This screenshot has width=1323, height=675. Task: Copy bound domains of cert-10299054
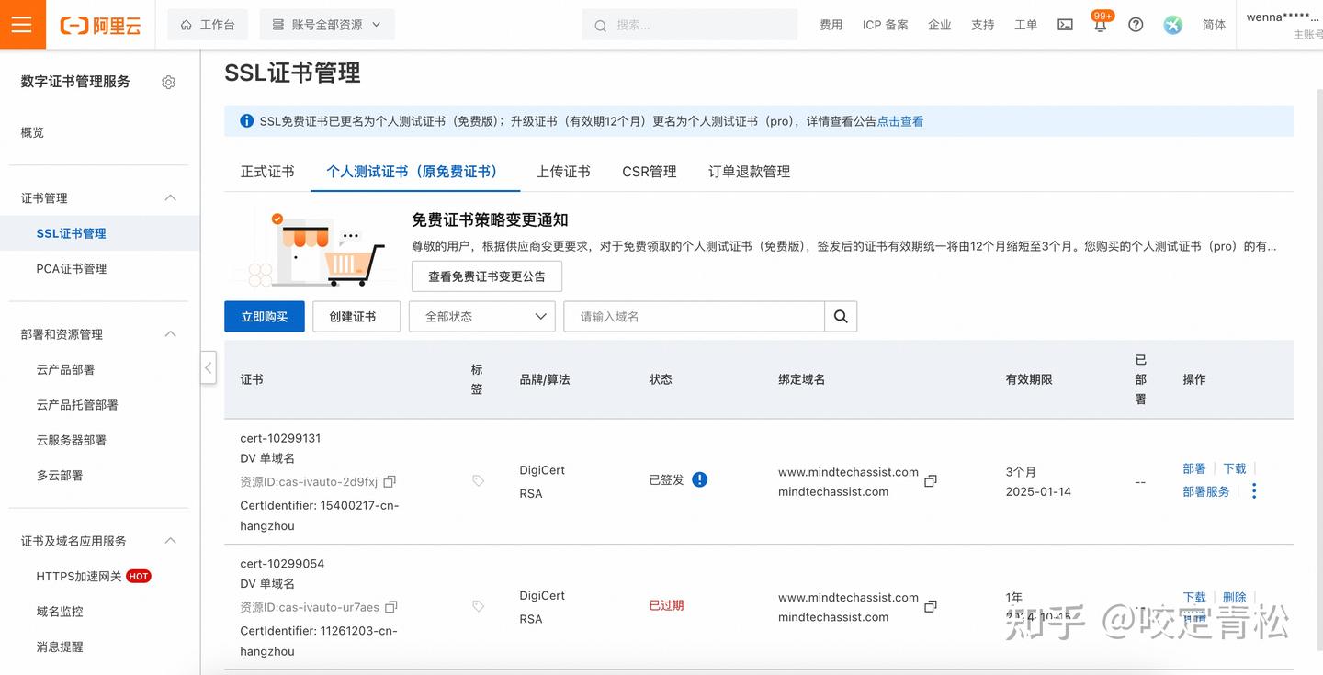[x=931, y=606]
